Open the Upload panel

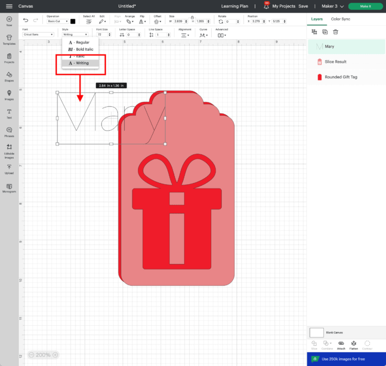pos(9,168)
